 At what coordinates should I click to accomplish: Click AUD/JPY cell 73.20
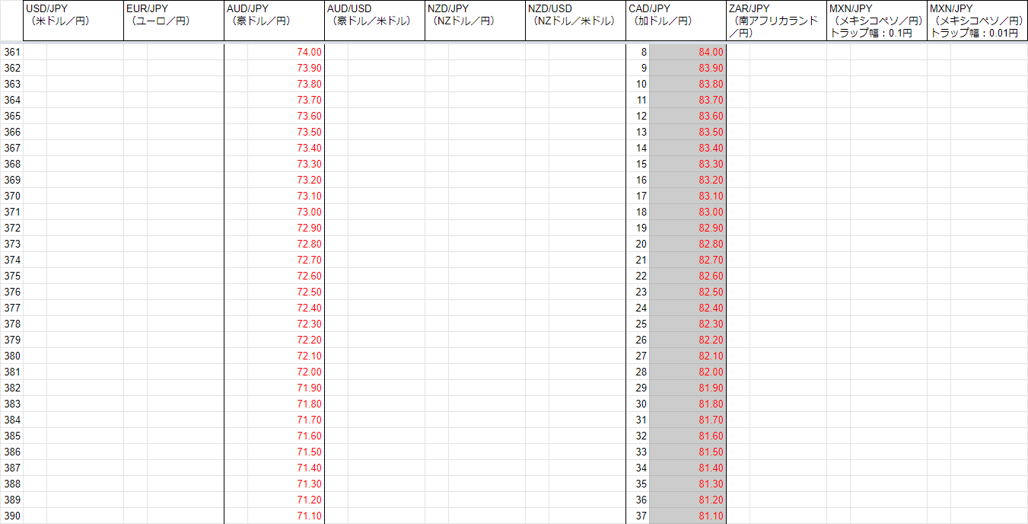click(x=286, y=180)
